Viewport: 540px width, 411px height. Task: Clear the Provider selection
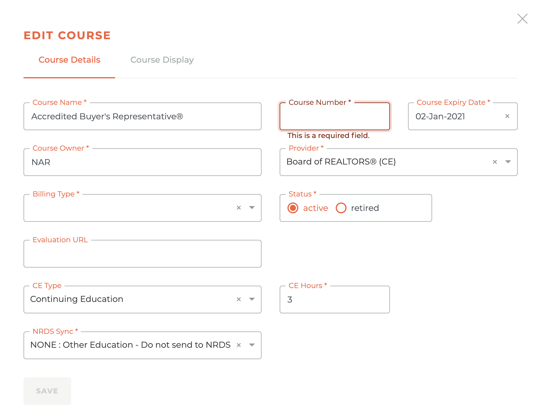pyautogui.click(x=495, y=162)
